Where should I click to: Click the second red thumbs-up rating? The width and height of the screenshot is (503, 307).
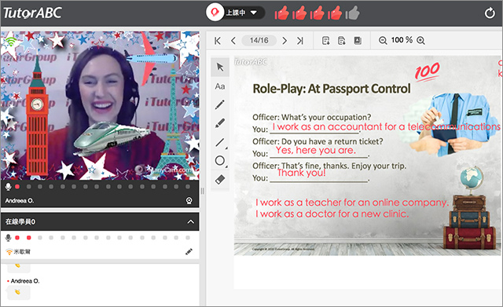pos(299,13)
